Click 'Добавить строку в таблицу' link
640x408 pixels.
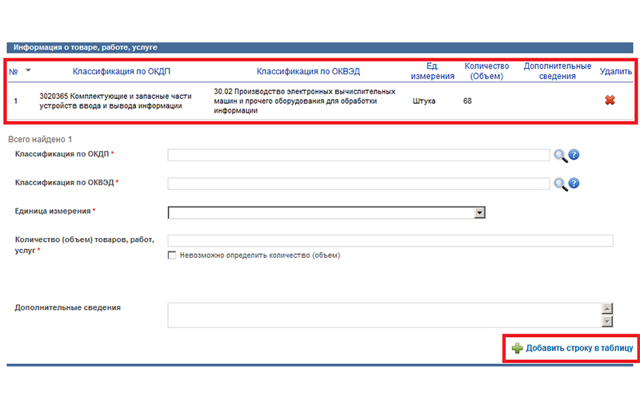tap(579, 348)
